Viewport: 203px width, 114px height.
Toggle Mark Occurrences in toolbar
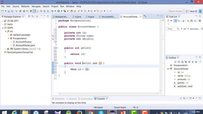[x=34, y=11]
